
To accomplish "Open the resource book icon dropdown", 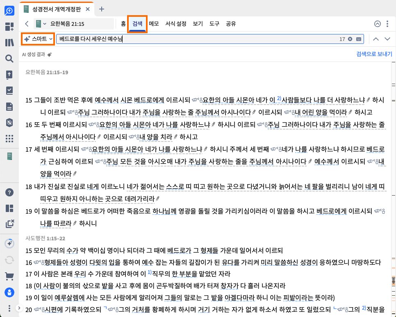I will (41, 24).
